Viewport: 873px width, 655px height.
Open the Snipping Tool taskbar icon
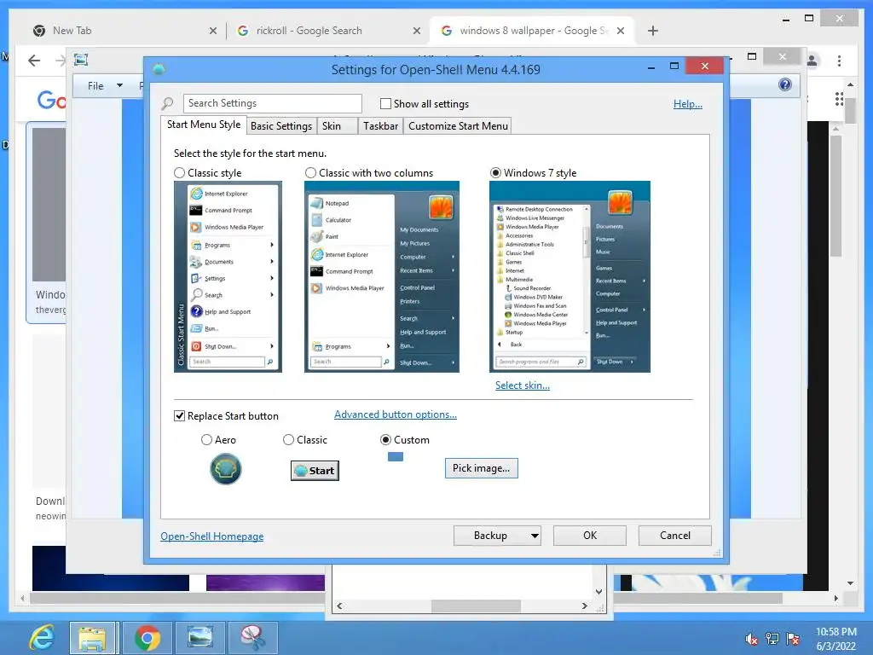click(252, 638)
